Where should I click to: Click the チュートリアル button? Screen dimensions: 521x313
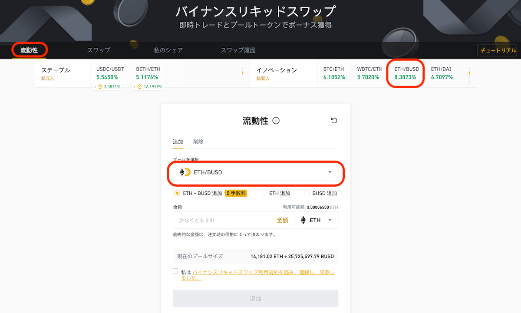click(x=498, y=50)
